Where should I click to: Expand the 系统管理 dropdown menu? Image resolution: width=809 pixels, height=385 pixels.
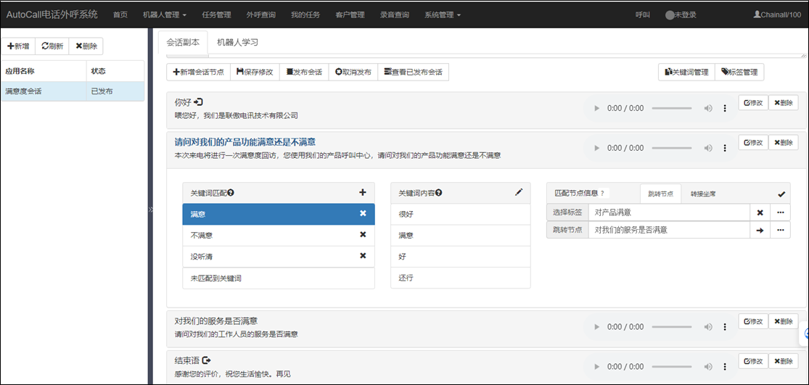click(442, 15)
